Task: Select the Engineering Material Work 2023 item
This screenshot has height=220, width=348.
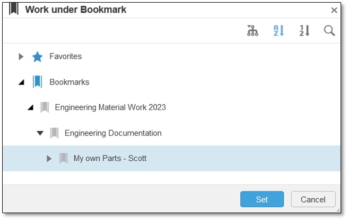Action: pyautogui.click(x=110, y=107)
